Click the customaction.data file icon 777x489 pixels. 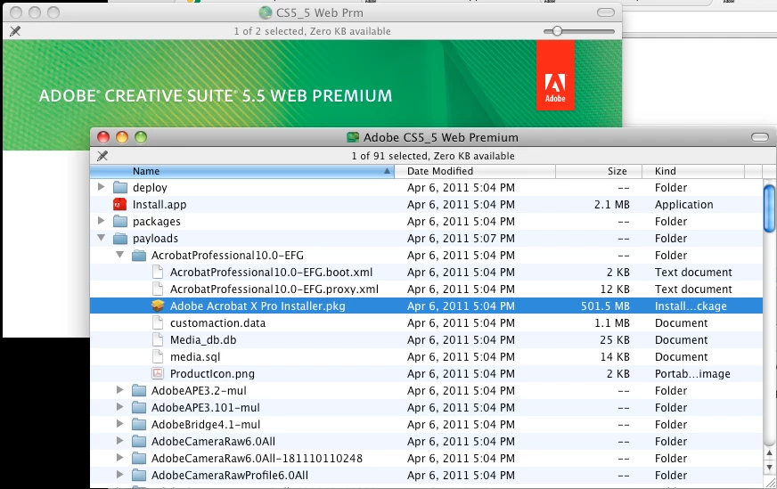coord(158,323)
